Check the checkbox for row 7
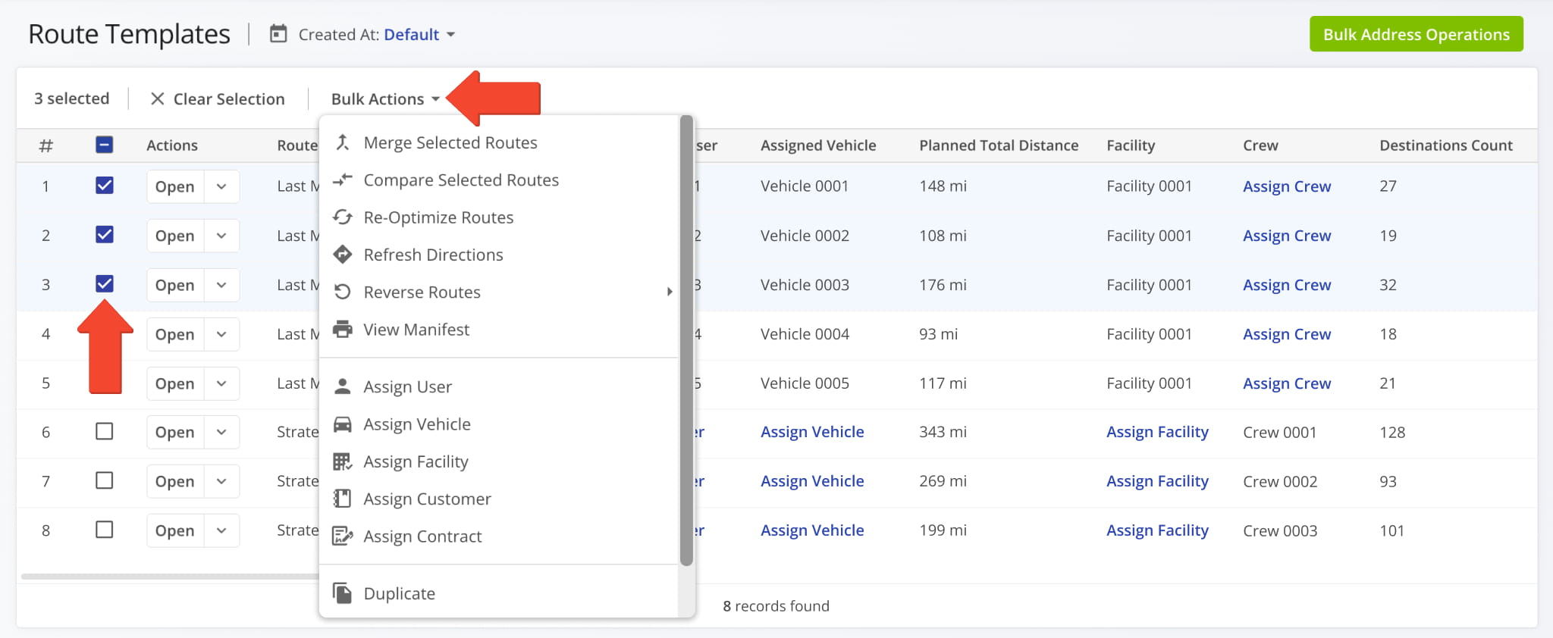Image resolution: width=1553 pixels, height=638 pixels. coord(105,481)
